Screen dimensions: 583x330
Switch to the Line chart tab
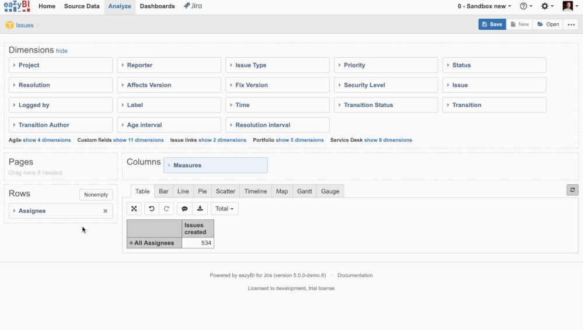click(183, 191)
